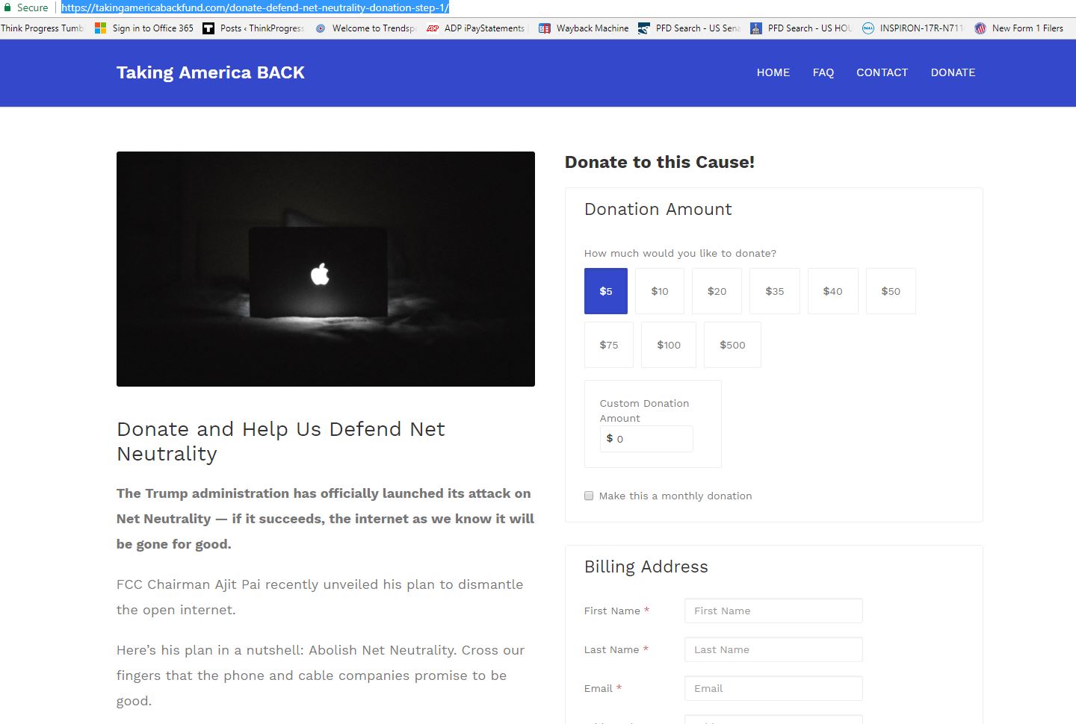Click the DONATE link in the header
The height and width of the screenshot is (724, 1076).
click(953, 72)
